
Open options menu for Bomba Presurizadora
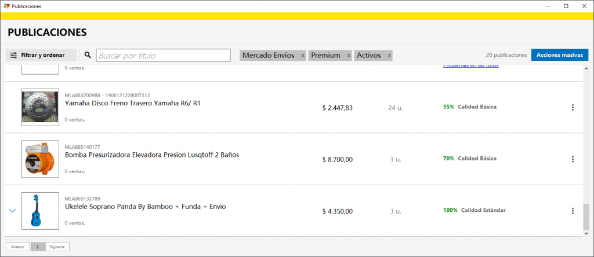573,159
